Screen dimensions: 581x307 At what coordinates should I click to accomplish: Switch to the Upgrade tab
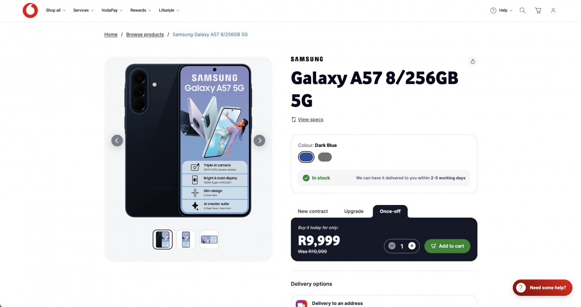click(x=353, y=211)
